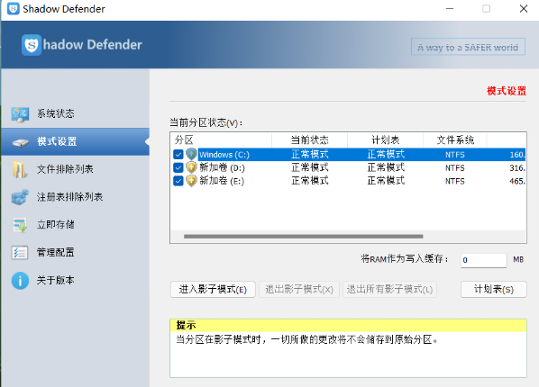Click the 正常模式 current status for E:

pos(310,181)
